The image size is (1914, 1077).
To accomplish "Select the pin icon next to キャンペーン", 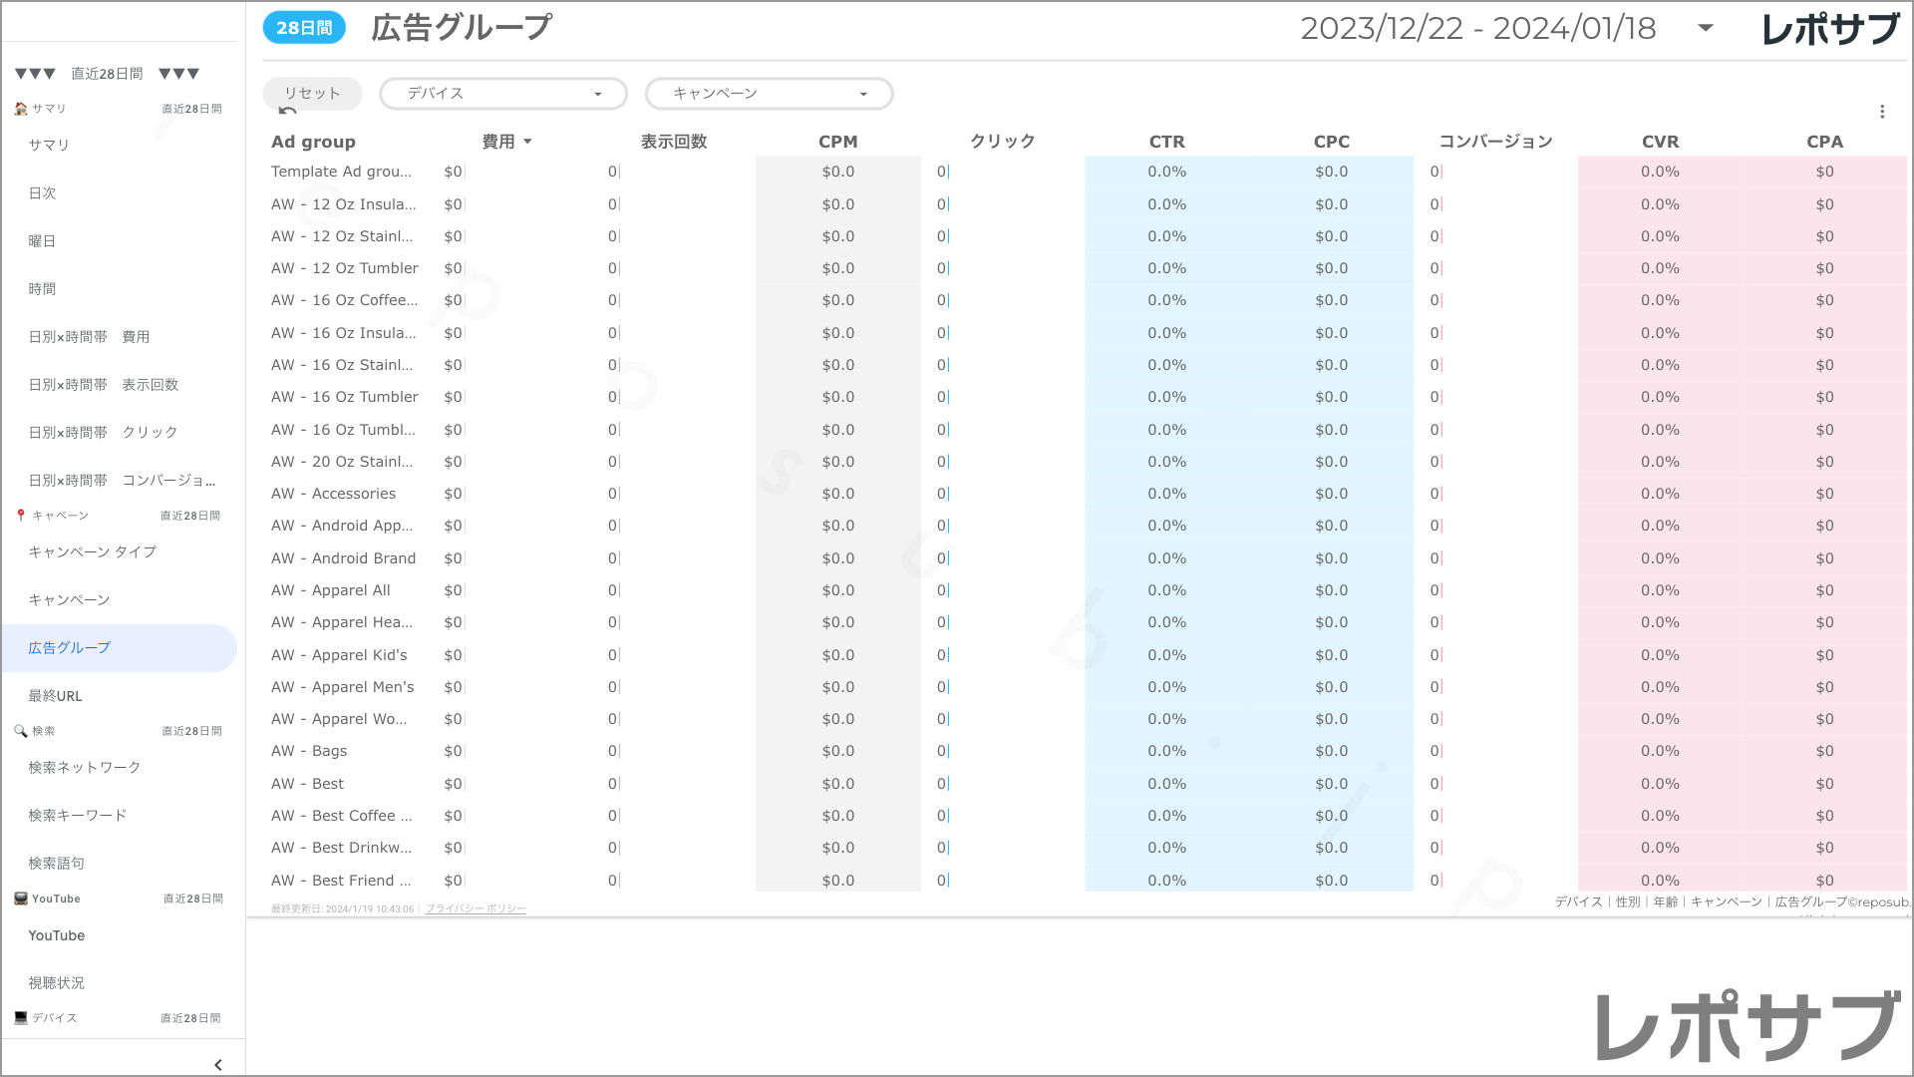I will coord(20,515).
